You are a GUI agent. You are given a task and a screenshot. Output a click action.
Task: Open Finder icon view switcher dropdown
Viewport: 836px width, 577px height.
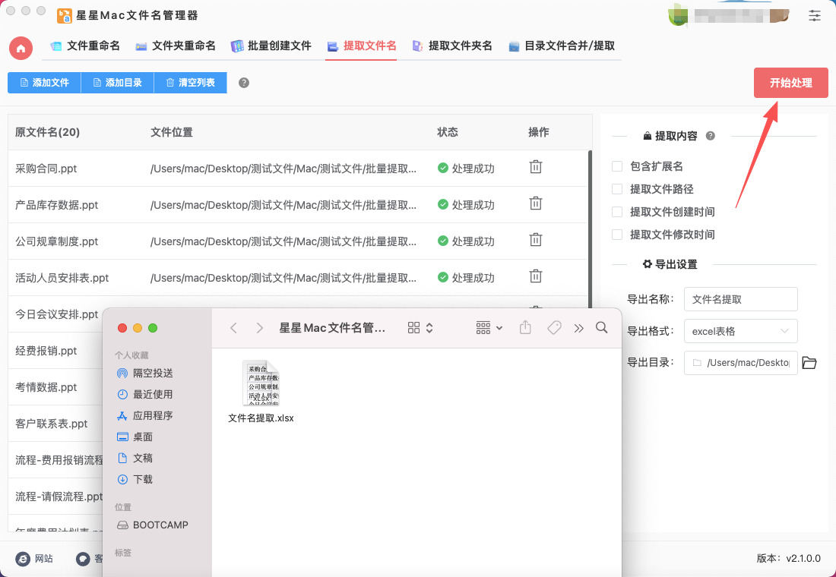click(x=420, y=328)
